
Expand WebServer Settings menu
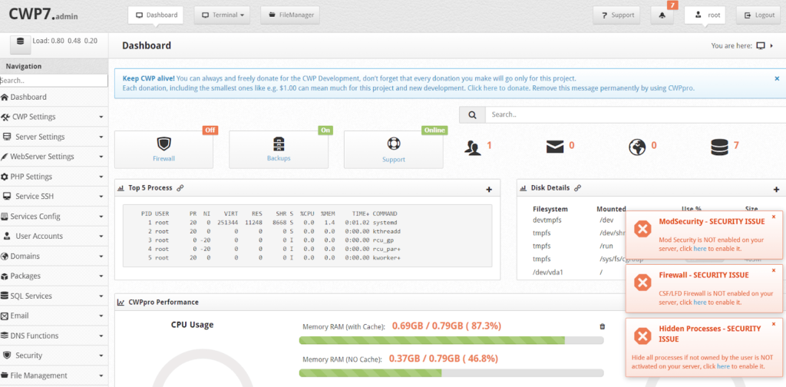54,157
